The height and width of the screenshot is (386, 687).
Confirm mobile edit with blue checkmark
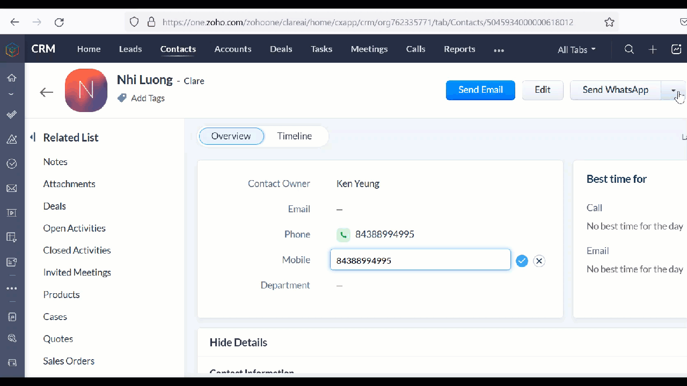522,261
